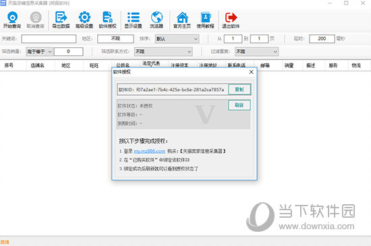Open the 排序 dropdown set to 默认
Image resolution: width=371 pixels, height=246 pixels.
tap(177, 39)
